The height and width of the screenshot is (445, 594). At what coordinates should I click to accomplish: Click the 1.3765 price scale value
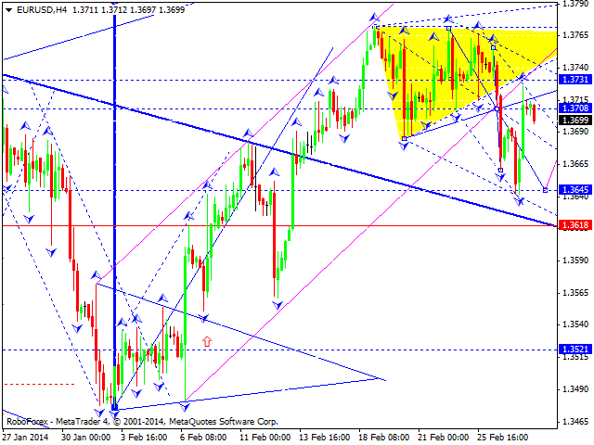point(575,35)
